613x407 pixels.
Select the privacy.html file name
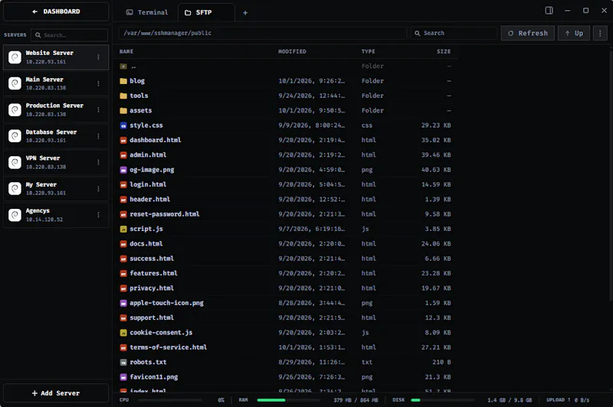(x=152, y=288)
